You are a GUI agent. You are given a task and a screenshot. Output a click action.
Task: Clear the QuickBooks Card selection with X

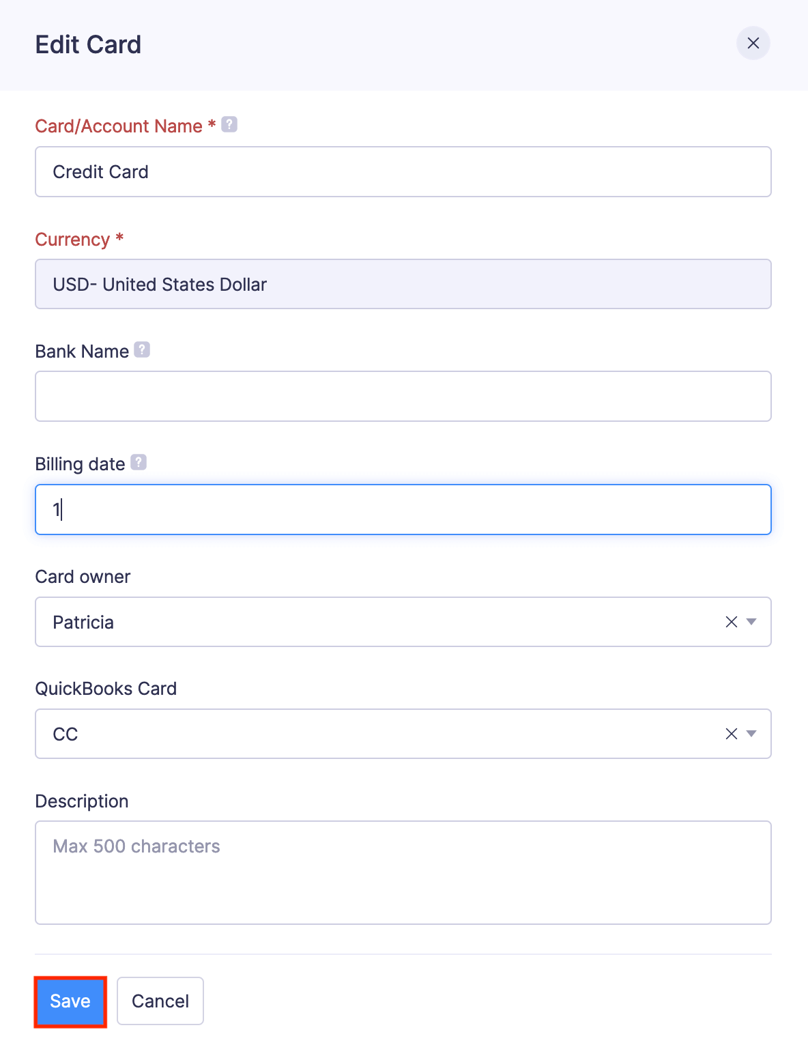[731, 734]
